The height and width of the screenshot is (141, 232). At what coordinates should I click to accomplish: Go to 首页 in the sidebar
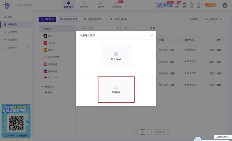(16, 17)
